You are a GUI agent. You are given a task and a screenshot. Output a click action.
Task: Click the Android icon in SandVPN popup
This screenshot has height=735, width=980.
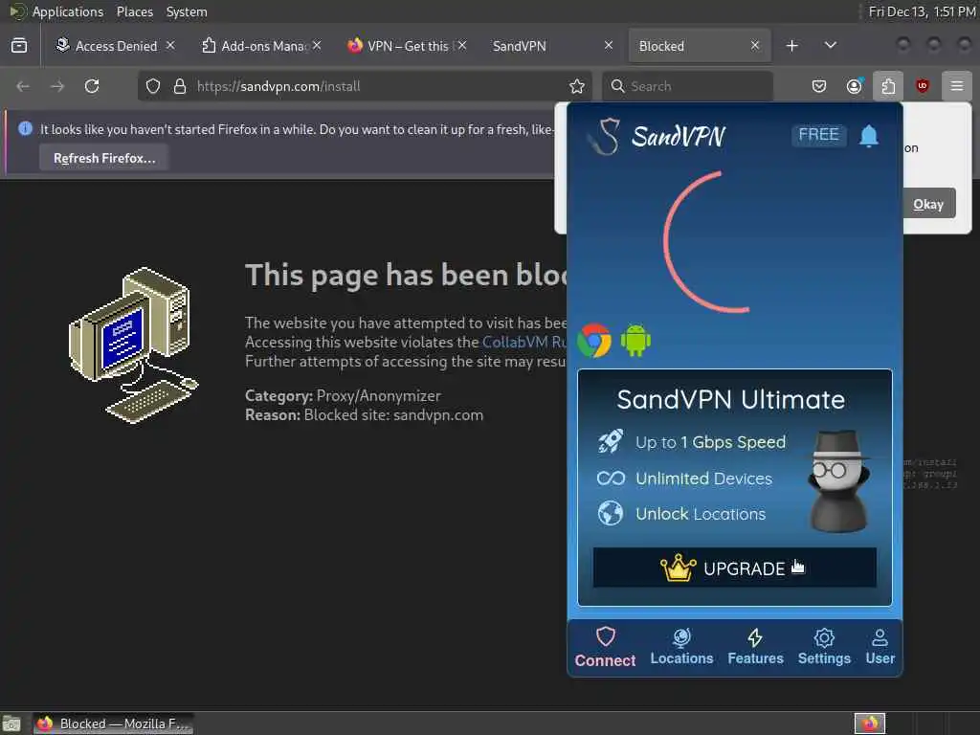[x=635, y=341]
